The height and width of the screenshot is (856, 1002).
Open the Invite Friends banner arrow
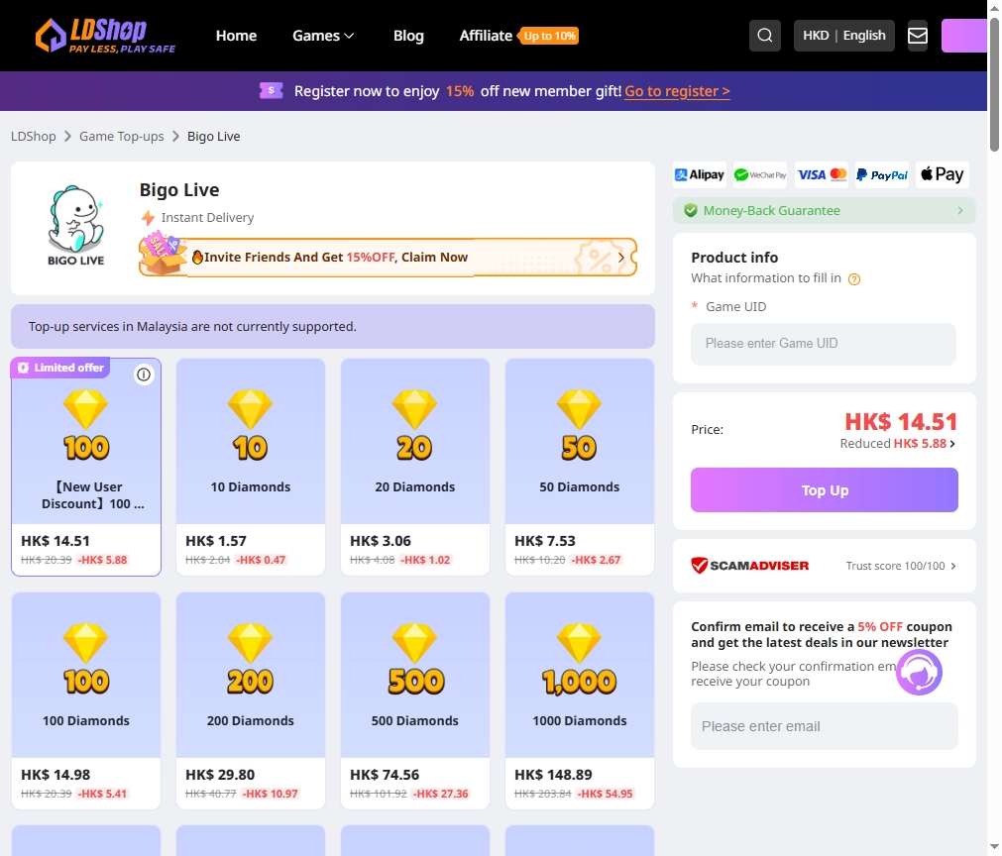click(621, 258)
